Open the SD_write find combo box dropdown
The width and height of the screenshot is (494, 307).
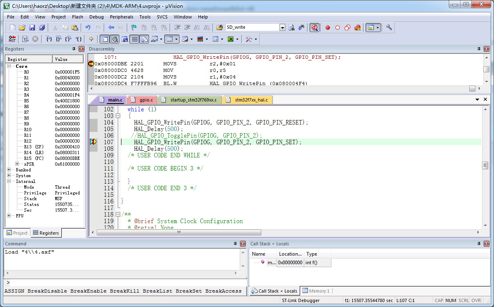click(x=282, y=28)
